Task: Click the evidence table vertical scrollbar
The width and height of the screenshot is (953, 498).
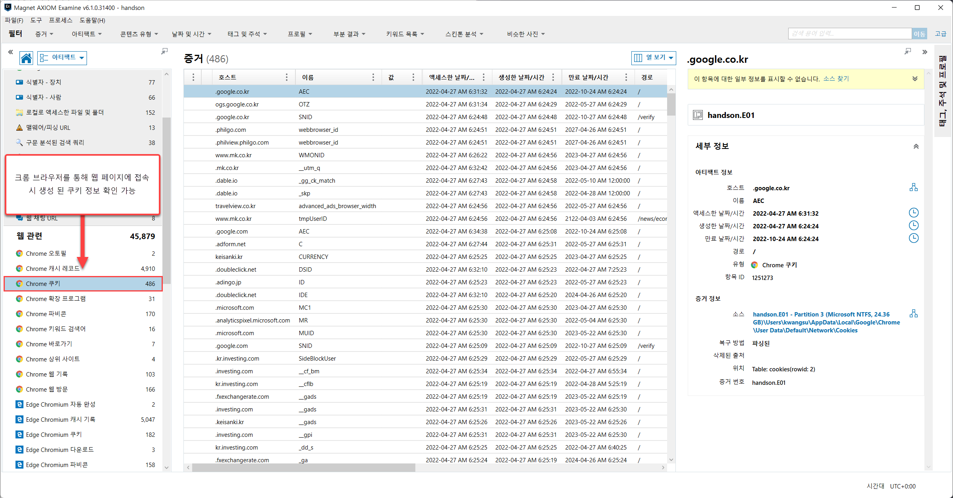Action: click(671, 104)
